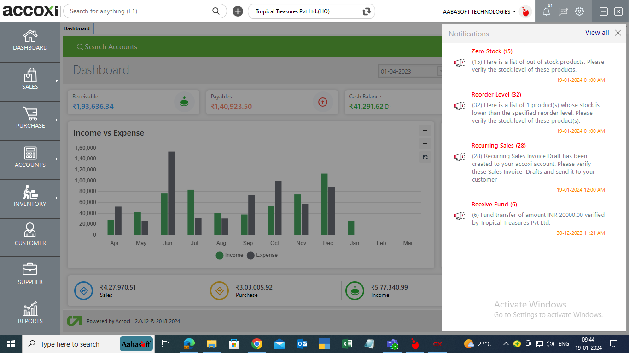
Task: Toggle the Income legend series
Action: pos(229,255)
